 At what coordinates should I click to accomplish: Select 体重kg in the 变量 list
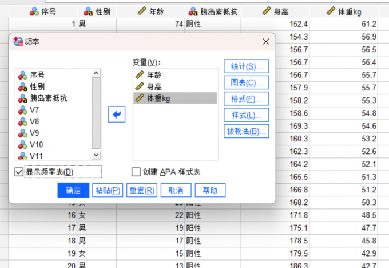(175, 98)
